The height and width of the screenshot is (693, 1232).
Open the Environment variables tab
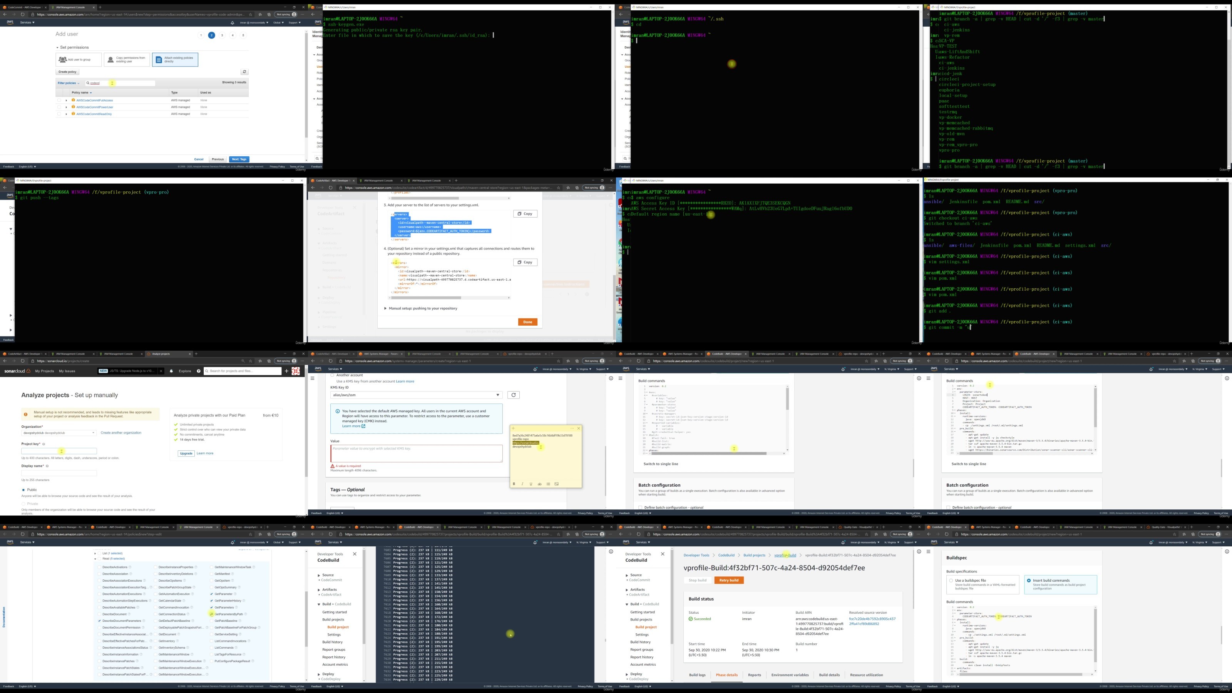790,675
